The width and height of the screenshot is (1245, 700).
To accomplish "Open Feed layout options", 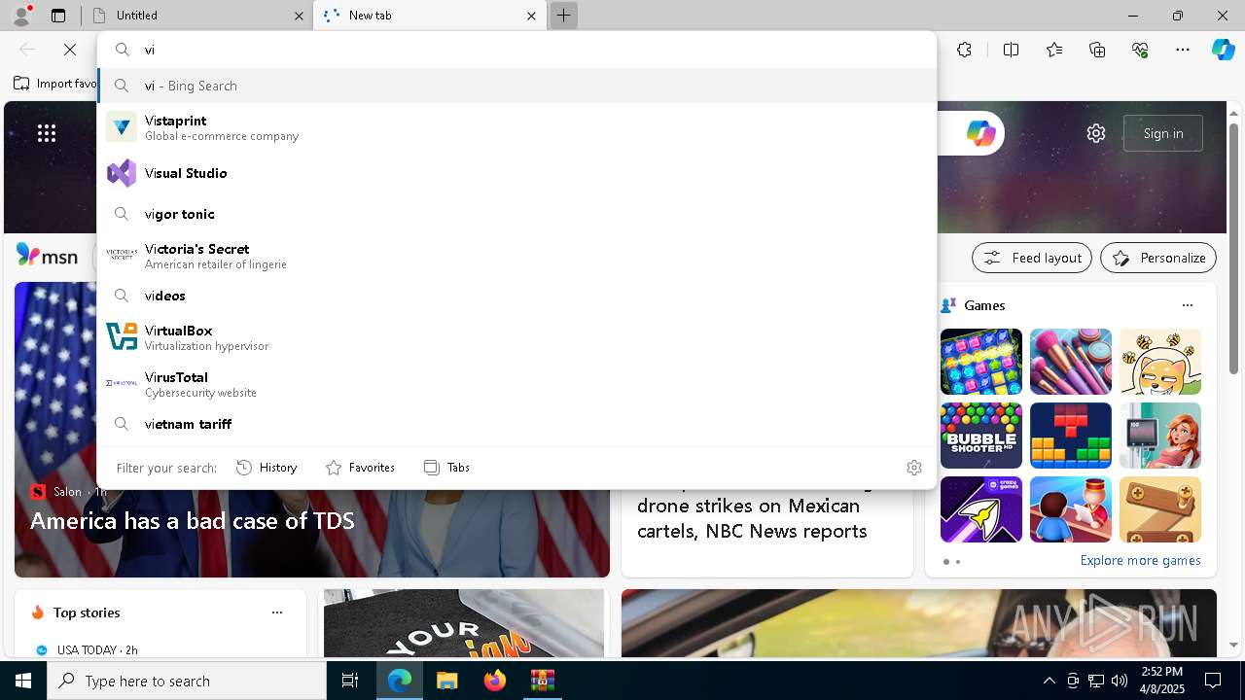I will [x=1032, y=258].
